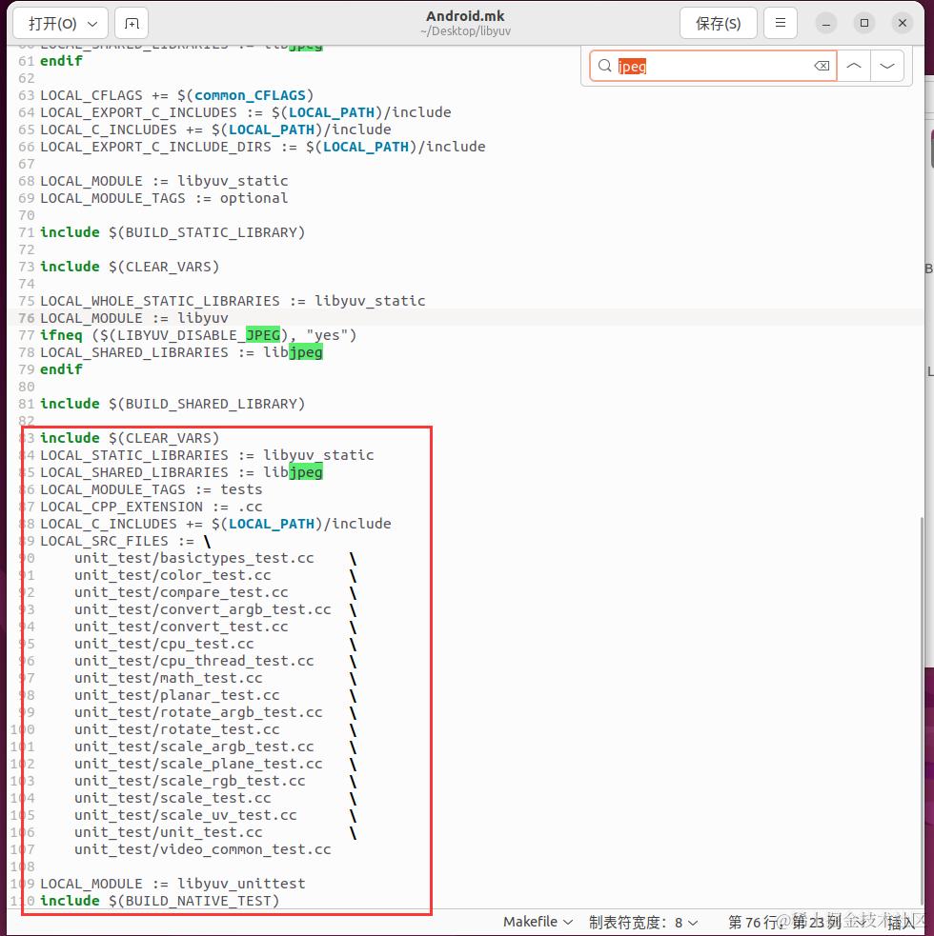Viewport: 934px width, 936px height.
Task: Open the hamburger main menu
Action: coord(781,23)
